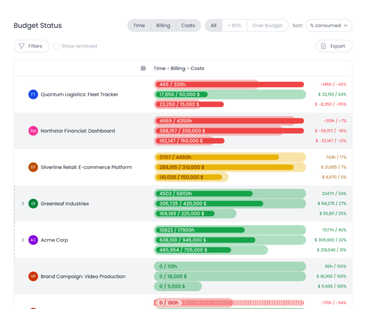Open the % consumed sort dropdown
377x309 pixels.
(329, 25)
